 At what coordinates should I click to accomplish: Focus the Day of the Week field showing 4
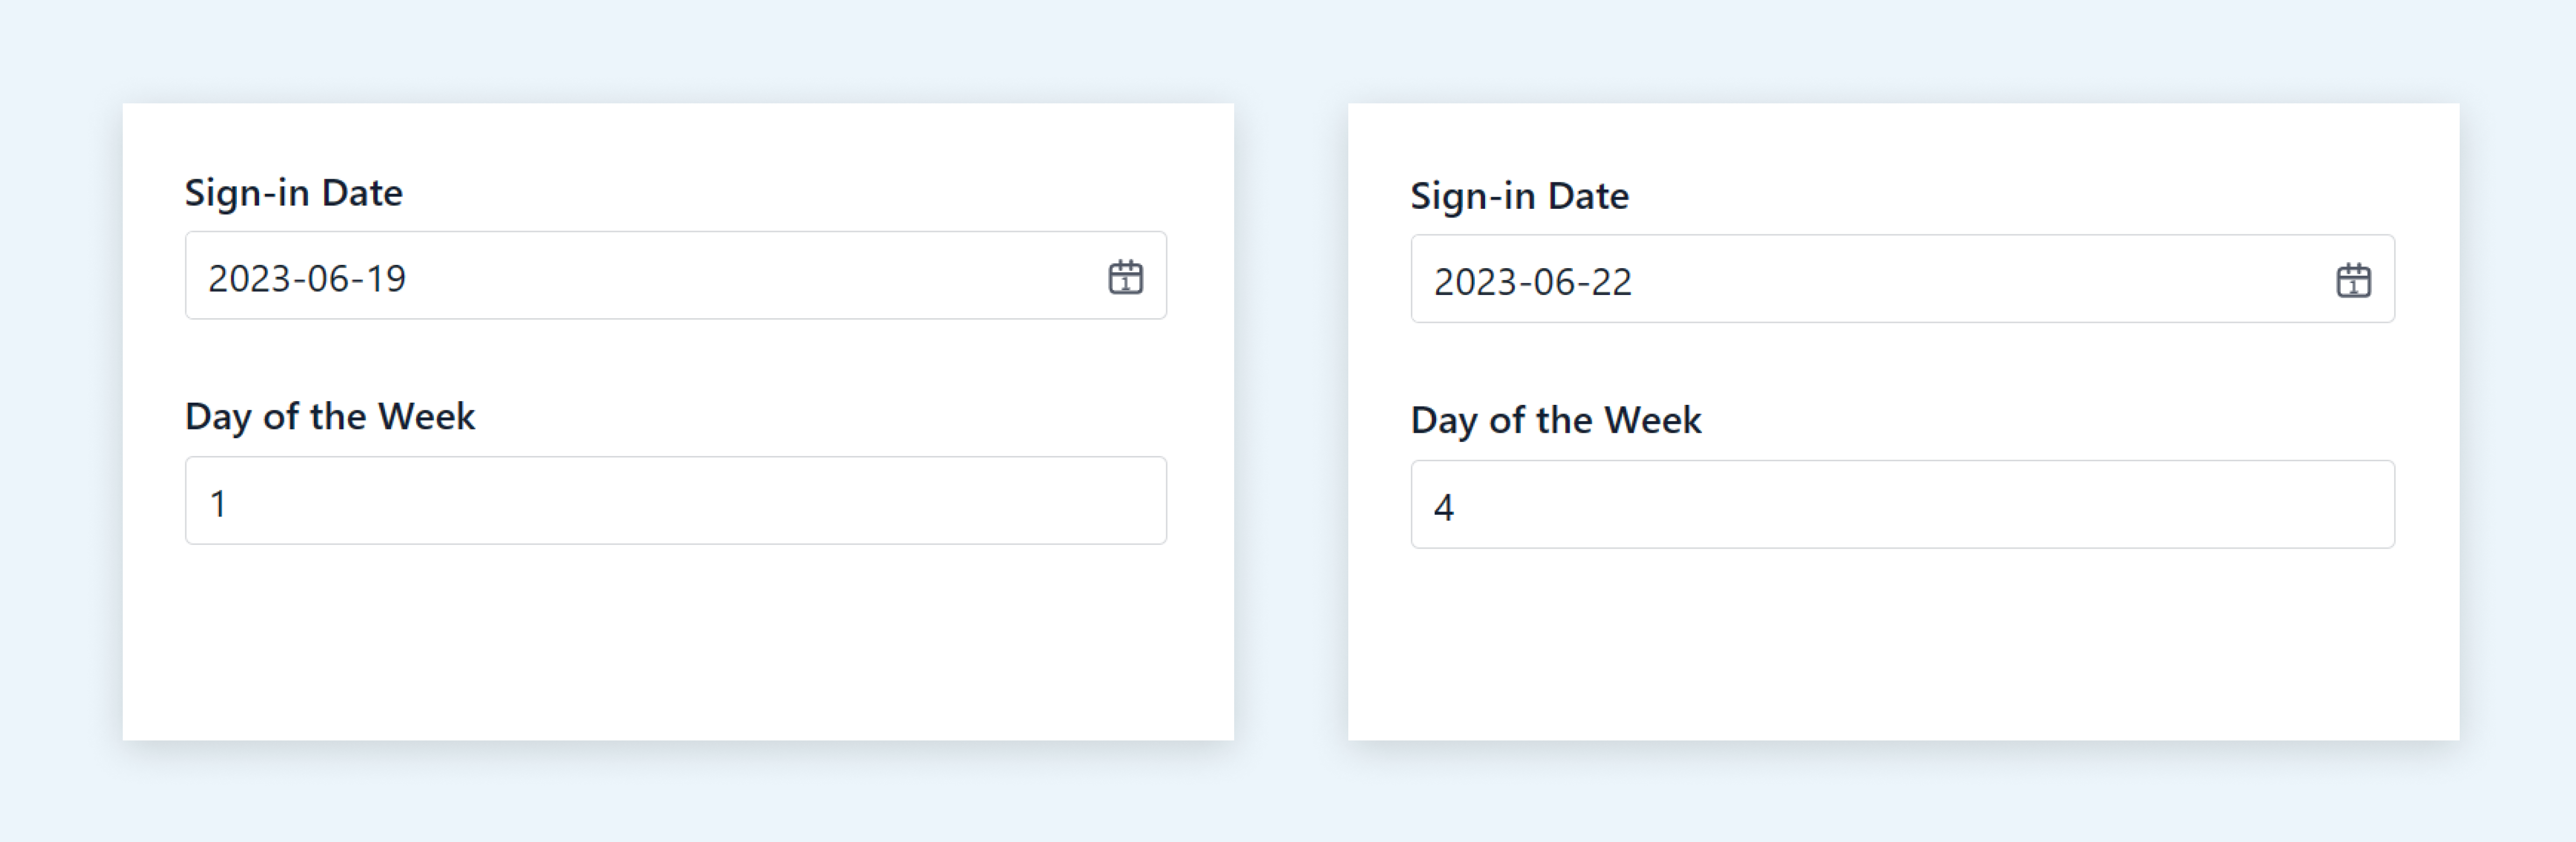[x=1902, y=504]
